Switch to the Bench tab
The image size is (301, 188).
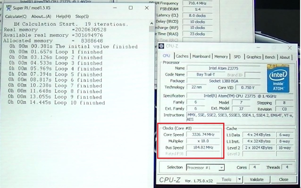270,57
